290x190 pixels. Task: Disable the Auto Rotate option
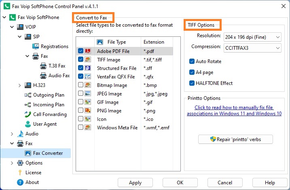192,61
